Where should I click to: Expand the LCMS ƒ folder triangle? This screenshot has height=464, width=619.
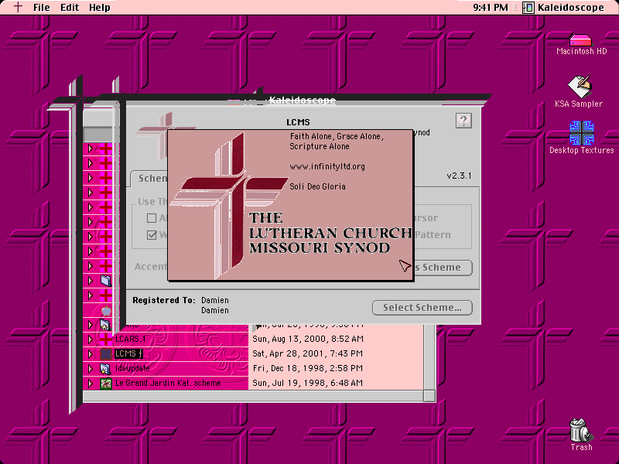91,353
